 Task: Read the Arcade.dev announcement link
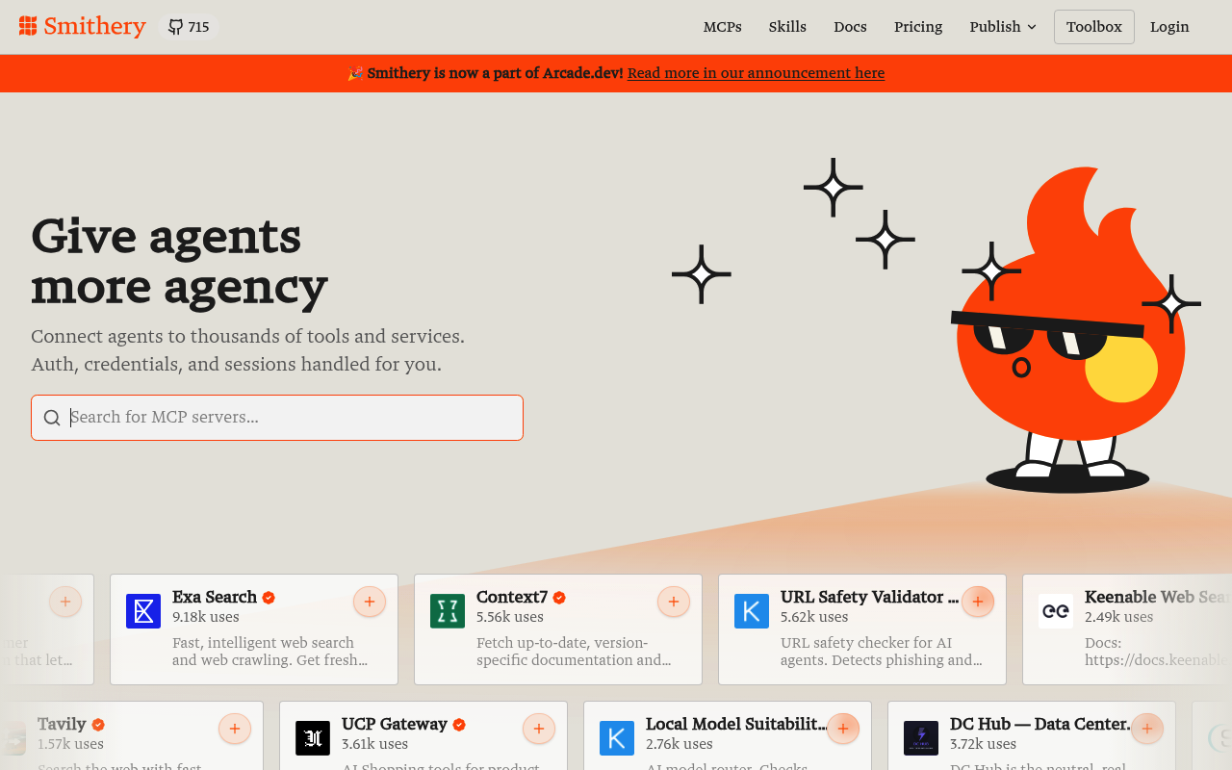756,73
